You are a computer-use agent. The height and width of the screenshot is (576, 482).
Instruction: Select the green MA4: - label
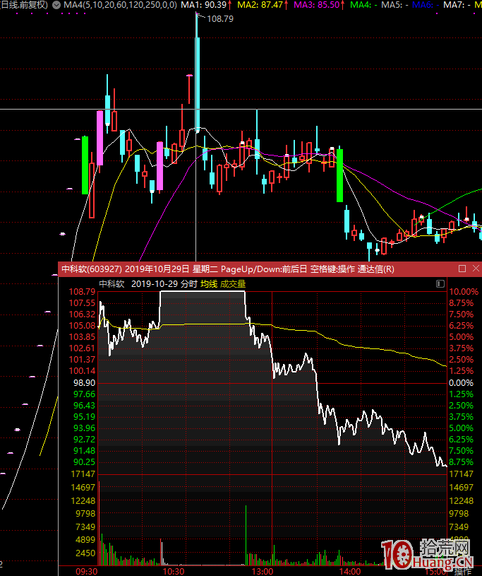363,5
